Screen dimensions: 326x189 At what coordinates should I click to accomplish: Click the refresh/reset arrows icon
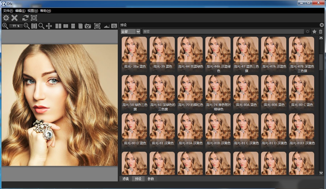pyautogui.click(x=25, y=18)
